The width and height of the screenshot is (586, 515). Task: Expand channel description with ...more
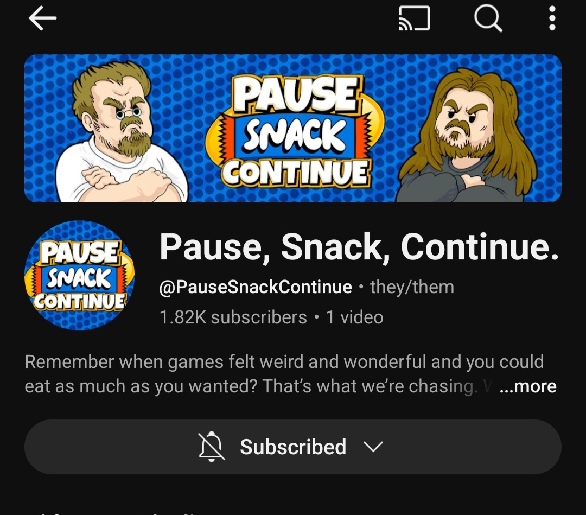[528, 386]
